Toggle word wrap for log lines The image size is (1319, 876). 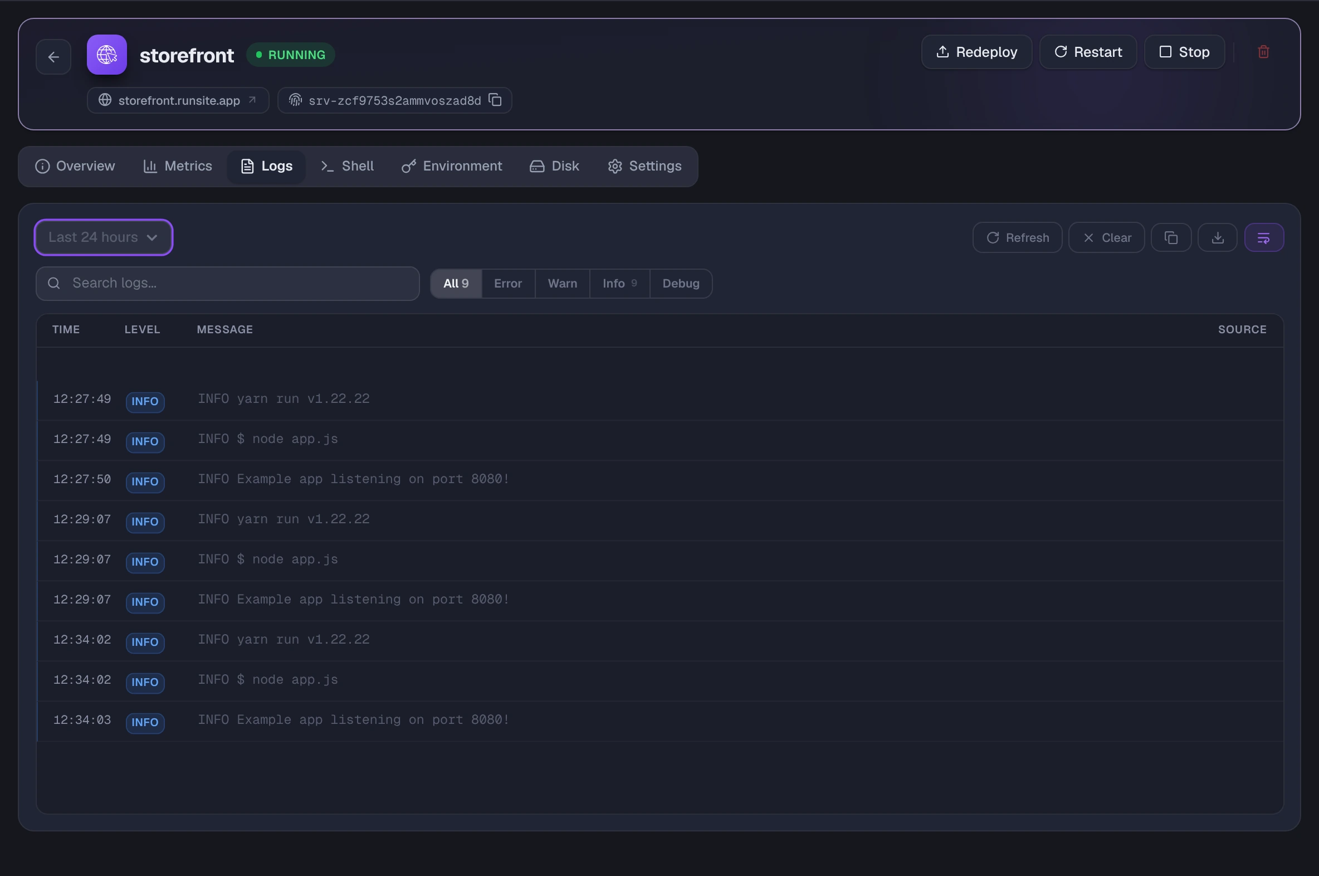click(1264, 237)
